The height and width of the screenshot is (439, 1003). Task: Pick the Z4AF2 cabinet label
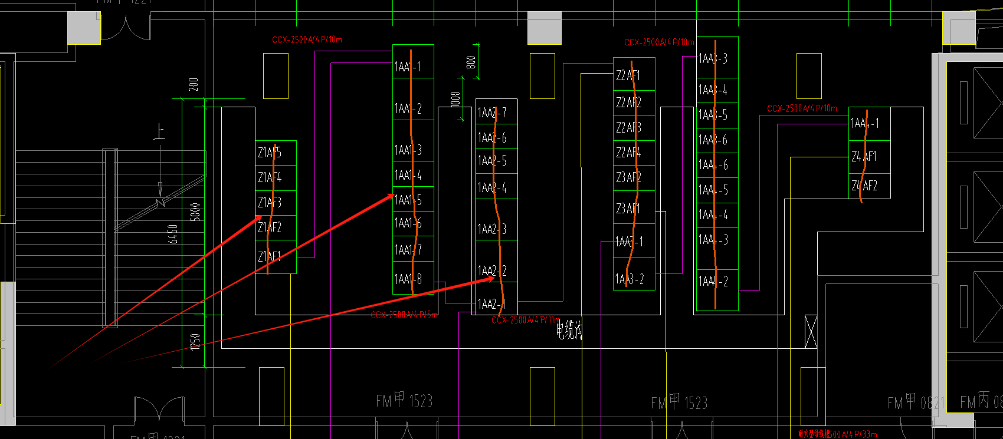coord(864,186)
